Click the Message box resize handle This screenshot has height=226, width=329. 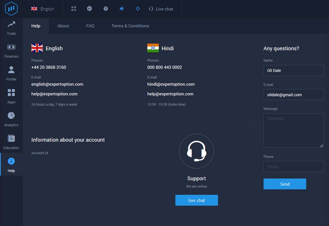[x=321, y=146]
